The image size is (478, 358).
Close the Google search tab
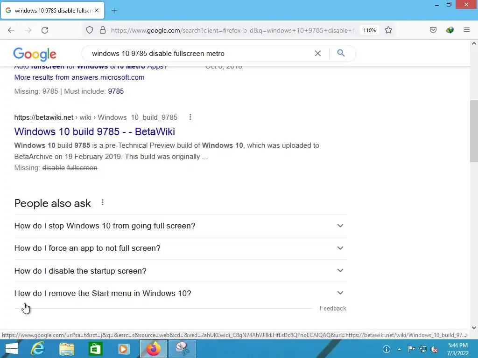point(97,10)
